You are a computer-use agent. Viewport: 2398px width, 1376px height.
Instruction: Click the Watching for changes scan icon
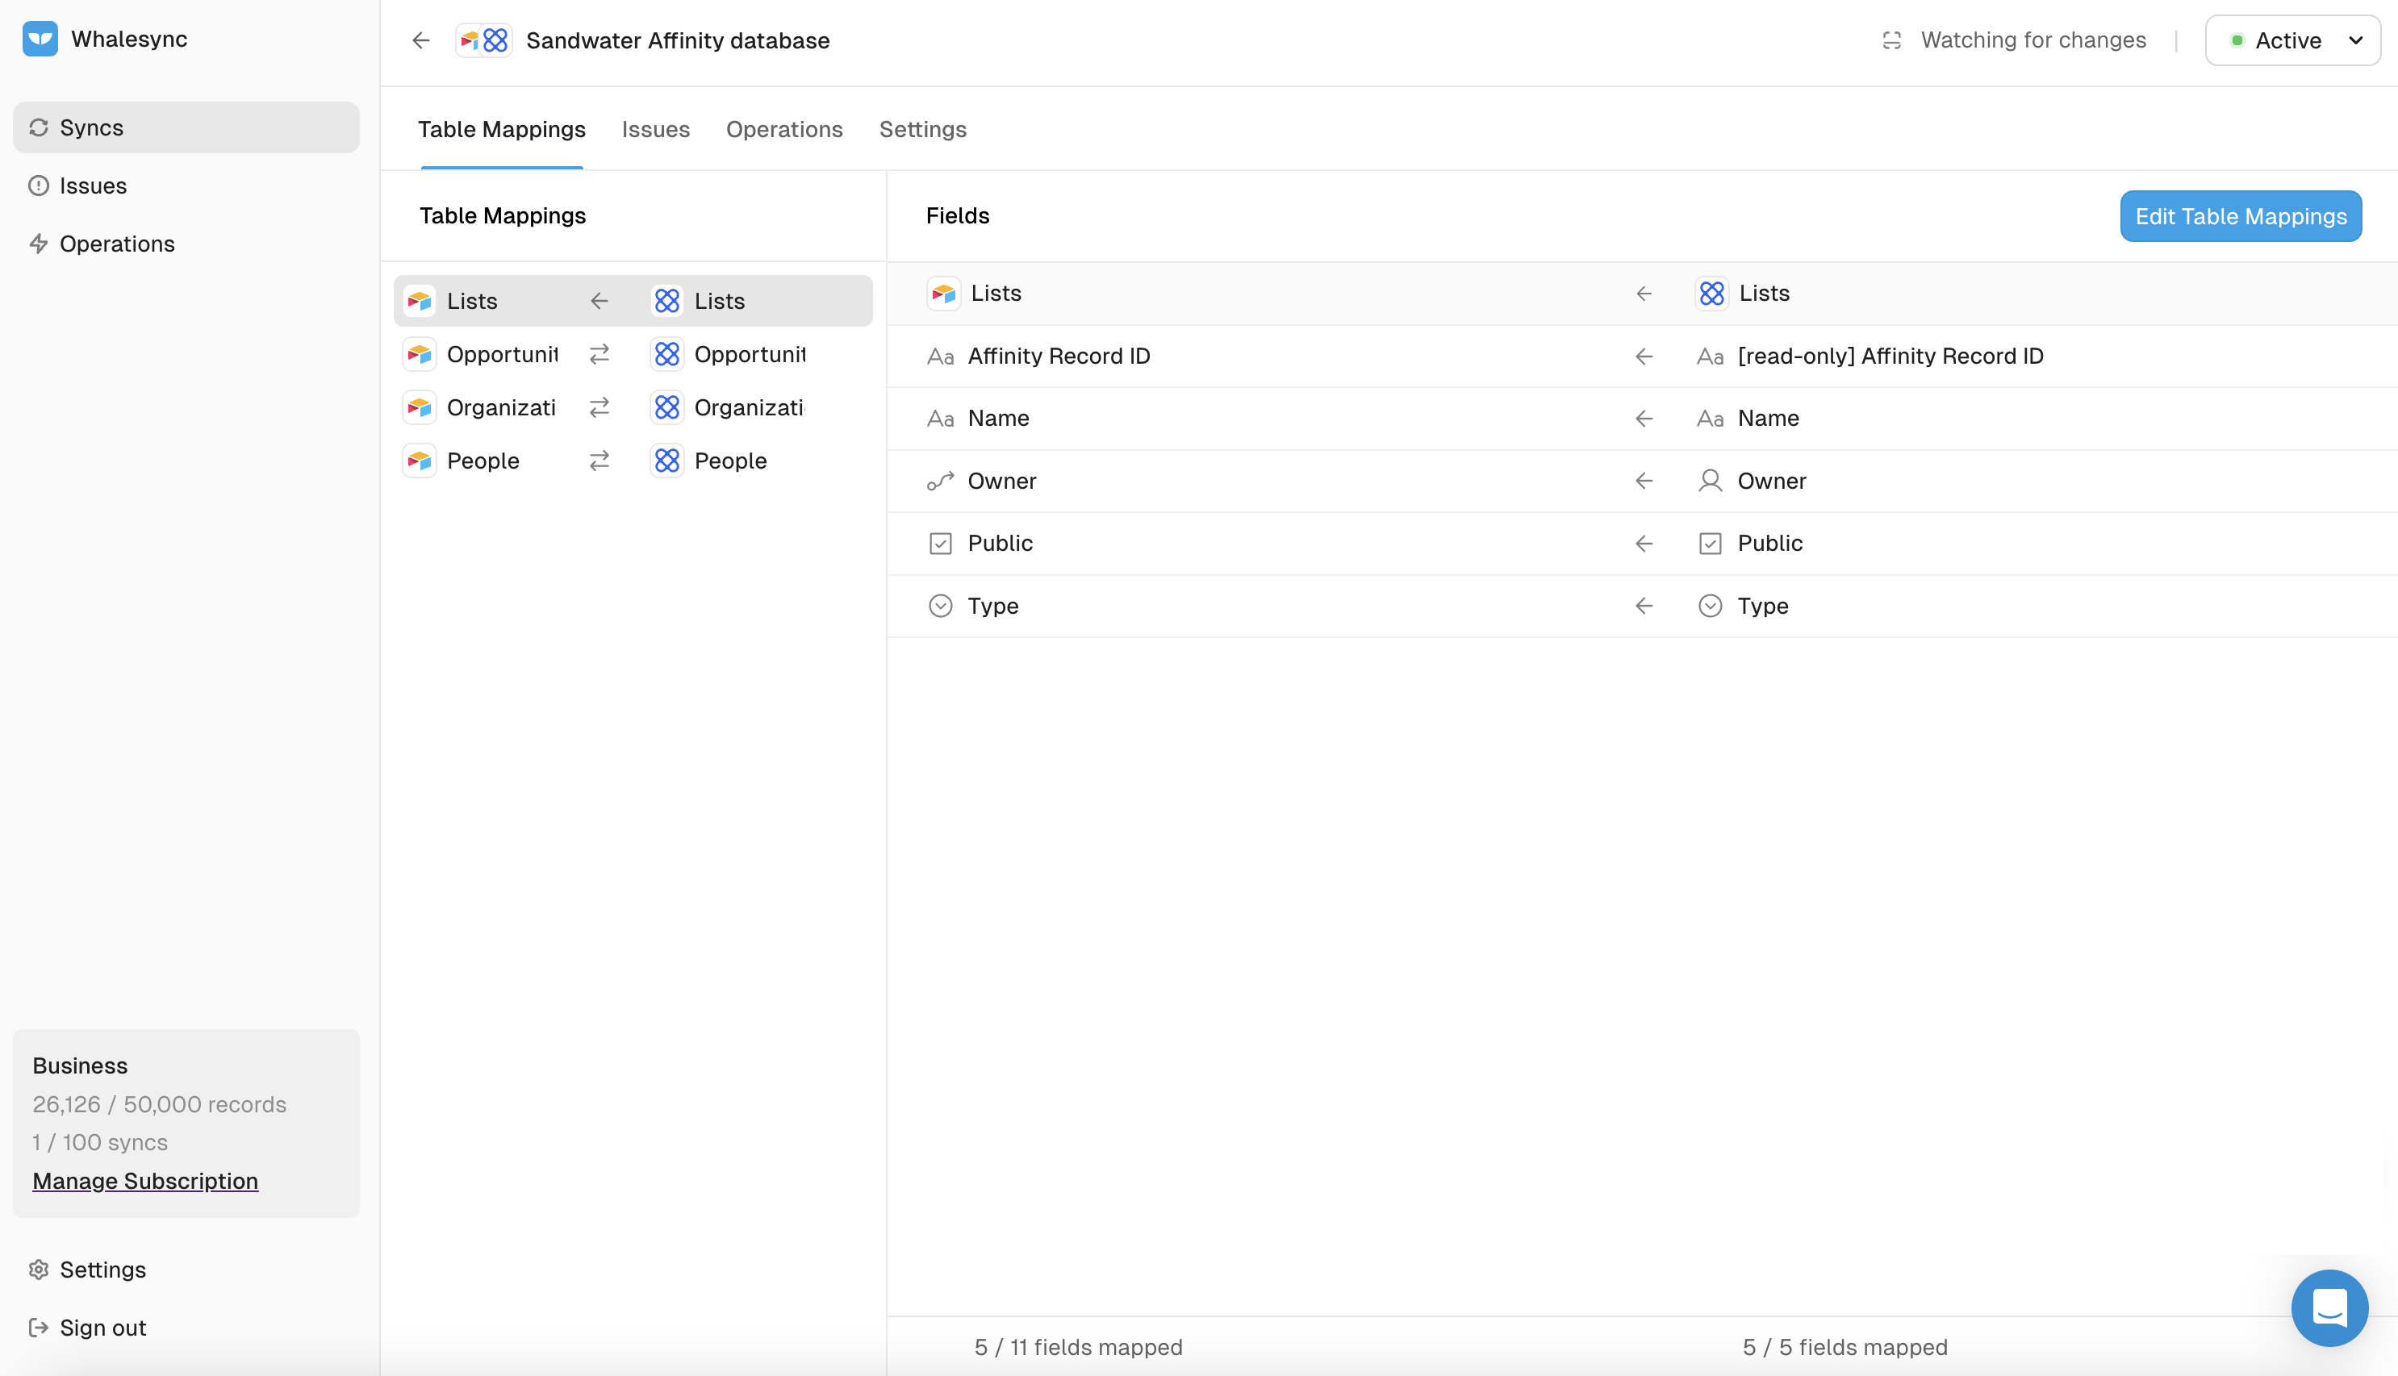point(1891,40)
